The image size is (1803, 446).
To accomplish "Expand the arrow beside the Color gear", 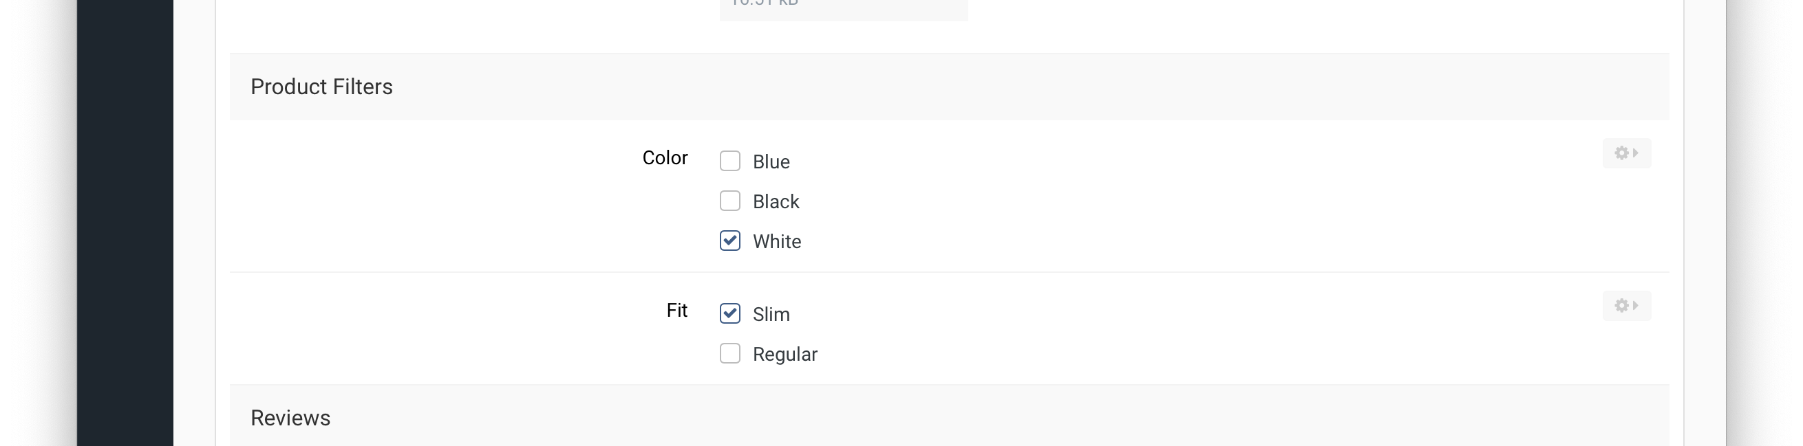I will (1636, 153).
